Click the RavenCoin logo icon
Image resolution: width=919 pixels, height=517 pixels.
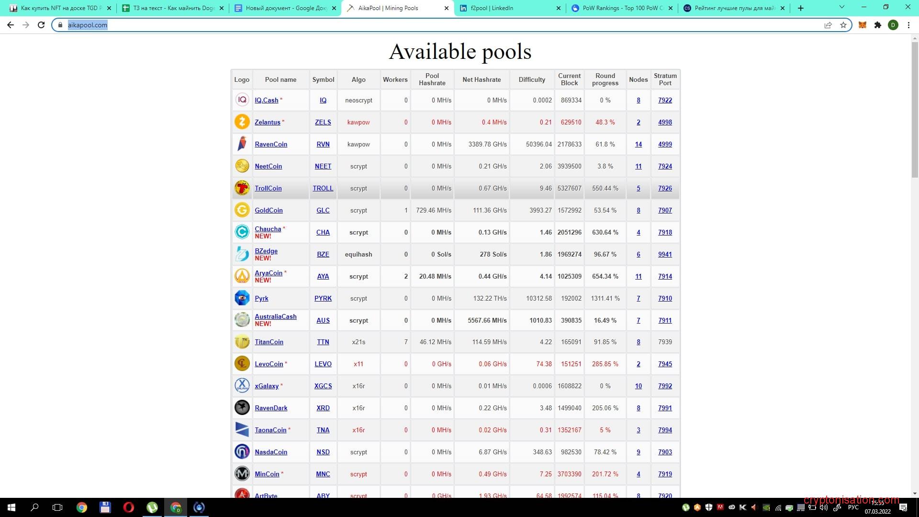tap(242, 144)
